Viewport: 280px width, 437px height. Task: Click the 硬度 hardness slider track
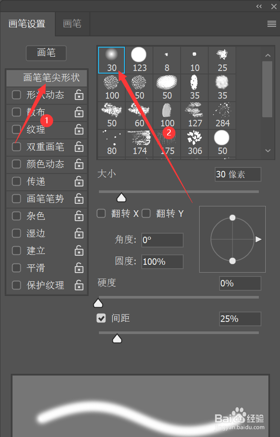pyautogui.click(x=179, y=297)
